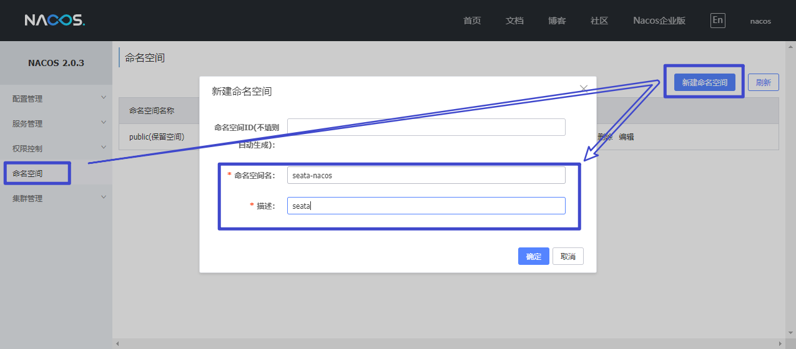This screenshot has height=349, width=796.
Task: Click the 刷新 button
Action: coord(763,82)
